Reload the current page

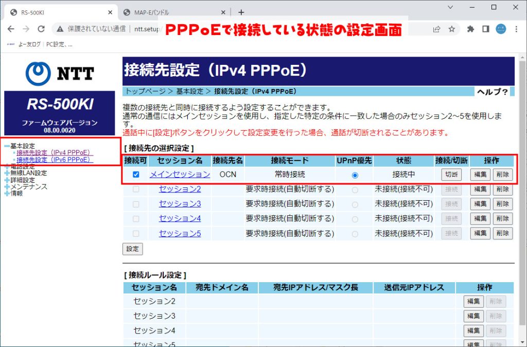[42, 29]
